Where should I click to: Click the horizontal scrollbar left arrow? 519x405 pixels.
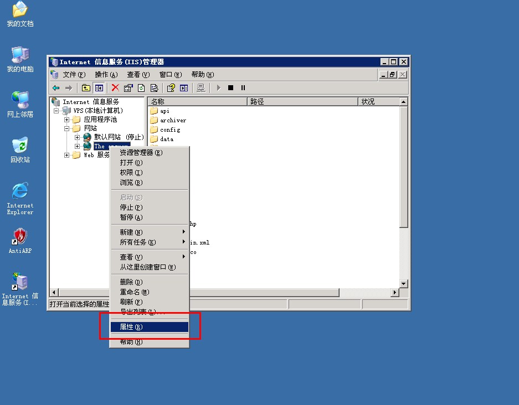coord(54,292)
